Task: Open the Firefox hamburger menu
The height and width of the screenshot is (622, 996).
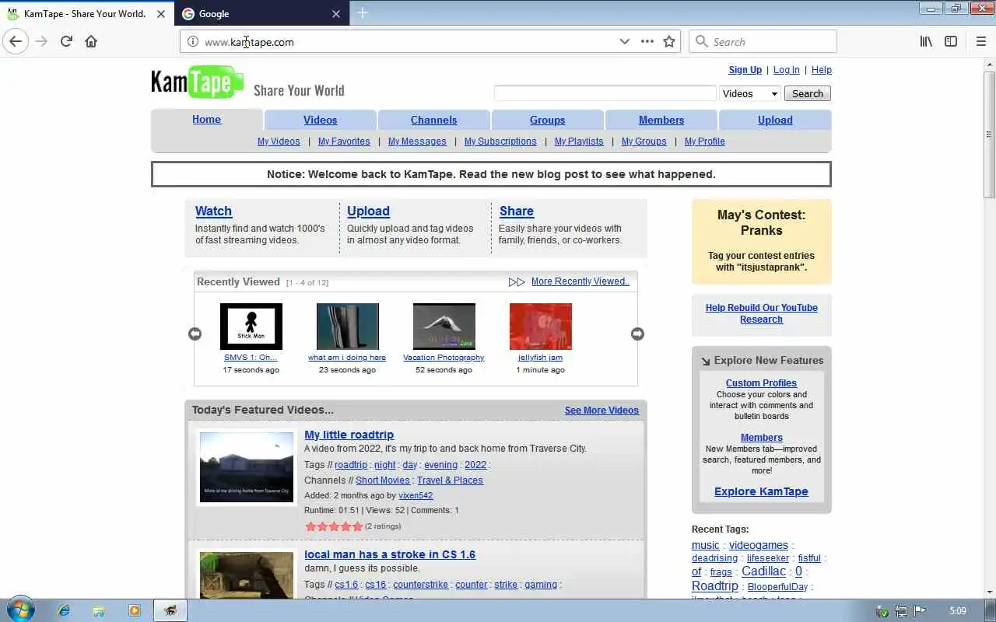Action: pyautogui.click(x=981, y=41)
